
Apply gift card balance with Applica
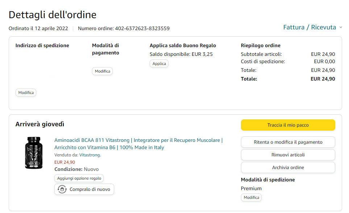(159, 64)
